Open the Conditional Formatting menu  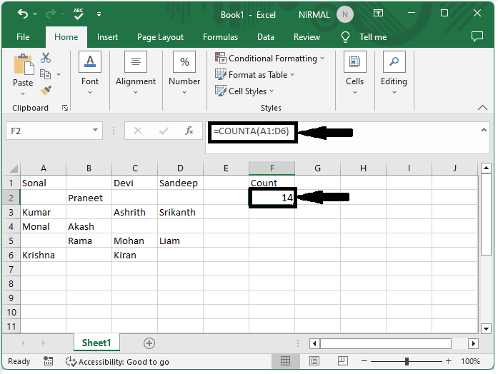coord(270,59)
